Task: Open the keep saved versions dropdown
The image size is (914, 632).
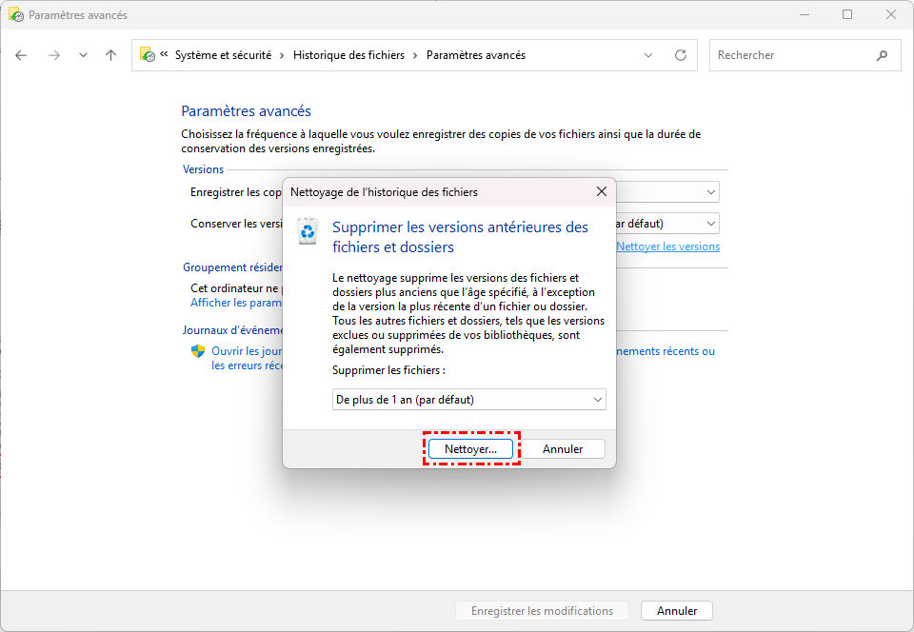Action: coord(711,224)
